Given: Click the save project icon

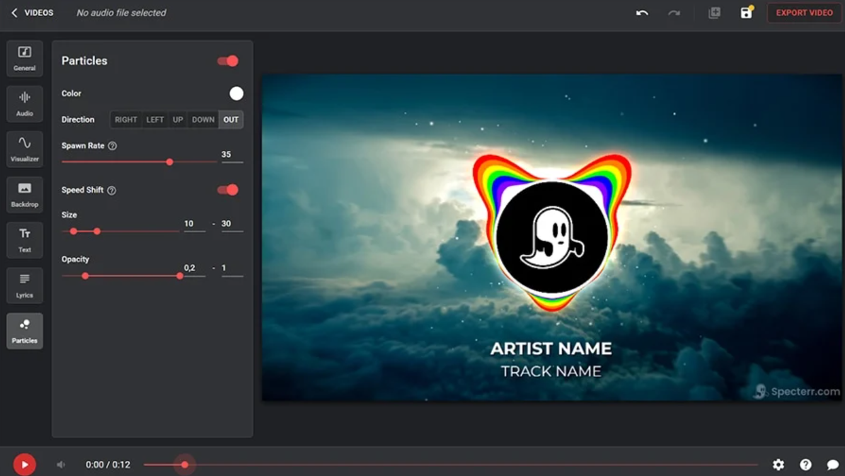Looking at the screenshot, I should [746, 13].
